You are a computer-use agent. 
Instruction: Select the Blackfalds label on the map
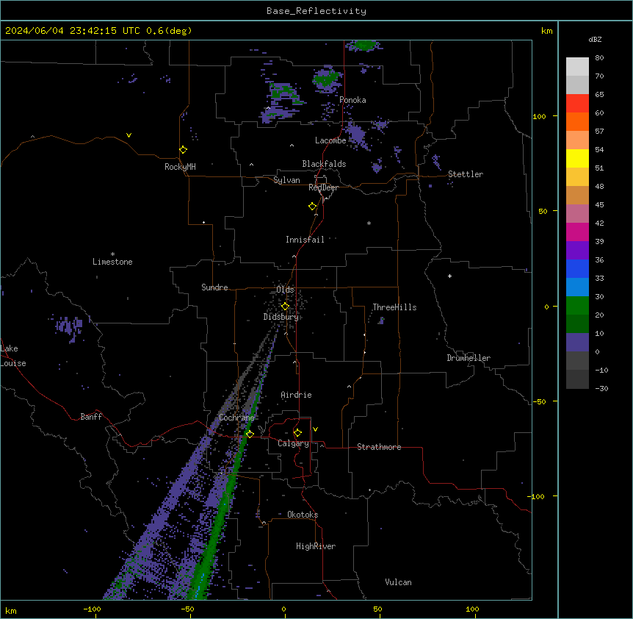pyautogui.click(x=324, y=164)
